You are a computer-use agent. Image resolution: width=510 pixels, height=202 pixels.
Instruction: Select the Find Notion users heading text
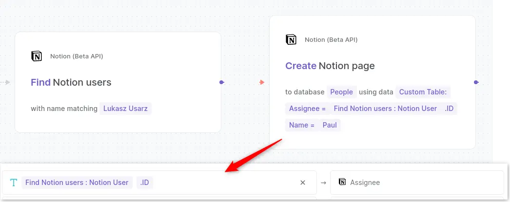tap(71, 82)
